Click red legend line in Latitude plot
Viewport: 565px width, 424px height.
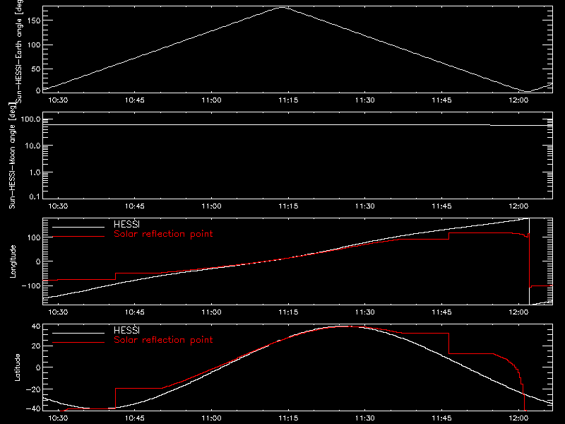(x=78, y=342)
